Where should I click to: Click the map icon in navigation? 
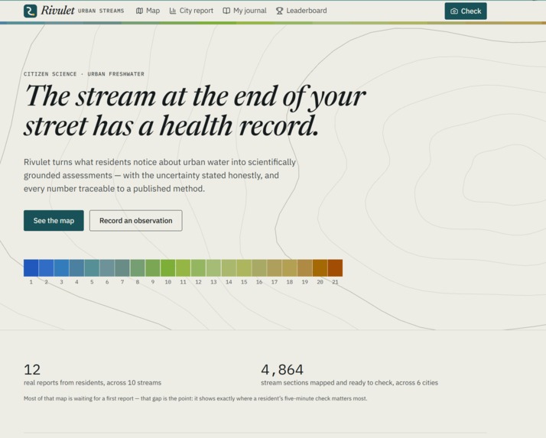pos(139,11)
